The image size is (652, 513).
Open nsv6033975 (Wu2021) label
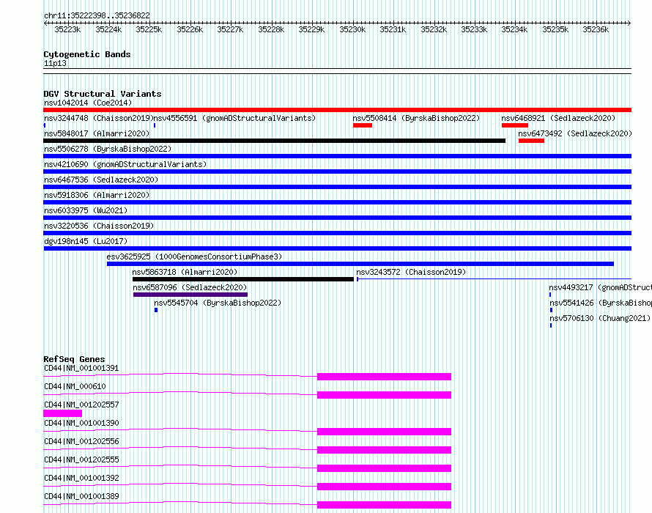(x=86, y=210)
